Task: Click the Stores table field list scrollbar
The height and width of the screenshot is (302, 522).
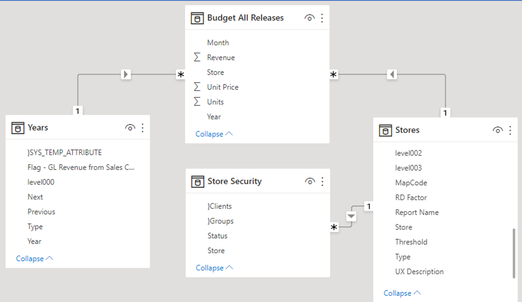Action: [514, 254]
